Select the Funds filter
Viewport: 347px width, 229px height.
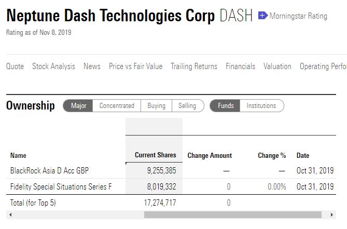[x=225, y=105]
